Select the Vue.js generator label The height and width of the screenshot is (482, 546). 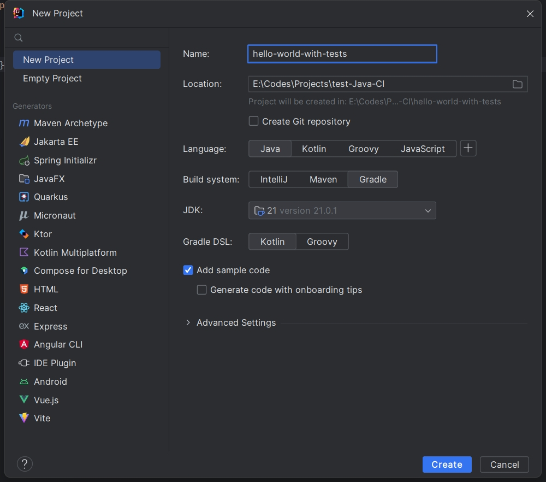[46, 400]
